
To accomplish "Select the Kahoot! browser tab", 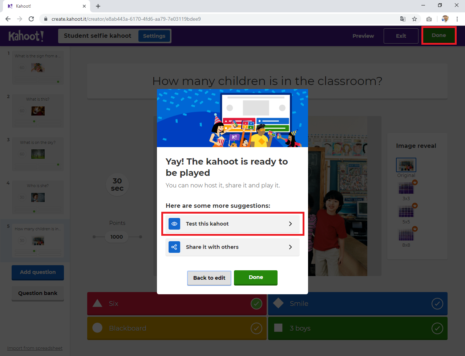I will (44, 6).
